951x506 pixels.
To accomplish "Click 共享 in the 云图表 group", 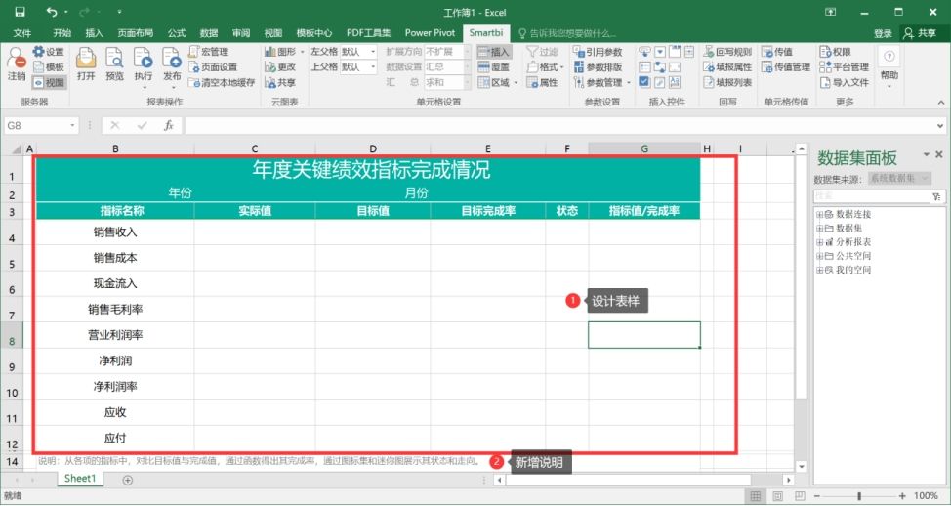I will point(280,82).
